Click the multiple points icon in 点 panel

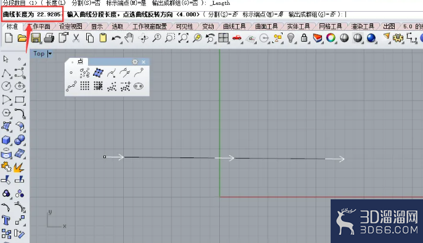84,73
